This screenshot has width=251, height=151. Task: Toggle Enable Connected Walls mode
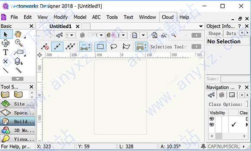coord(85,47)
